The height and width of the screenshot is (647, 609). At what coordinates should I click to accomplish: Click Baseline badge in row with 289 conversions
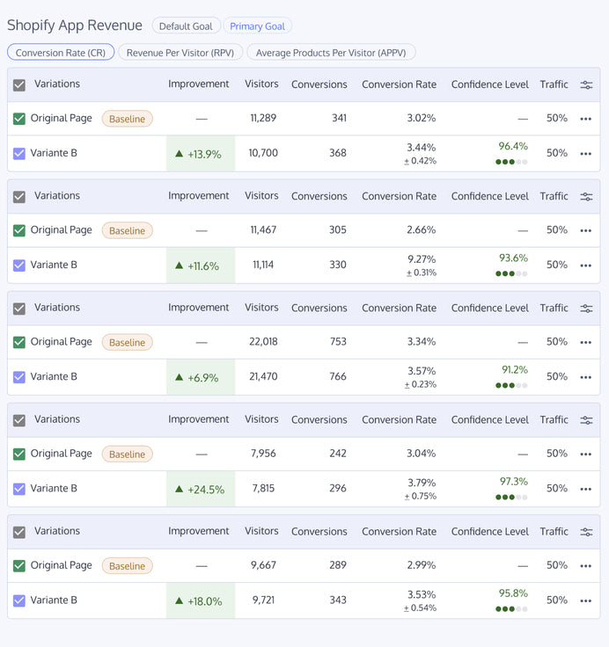(x=127, y=566)
